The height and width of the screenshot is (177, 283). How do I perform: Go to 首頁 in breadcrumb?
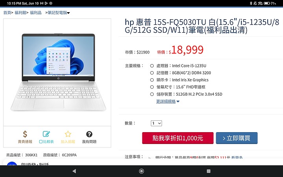click(x=7, y=13)
